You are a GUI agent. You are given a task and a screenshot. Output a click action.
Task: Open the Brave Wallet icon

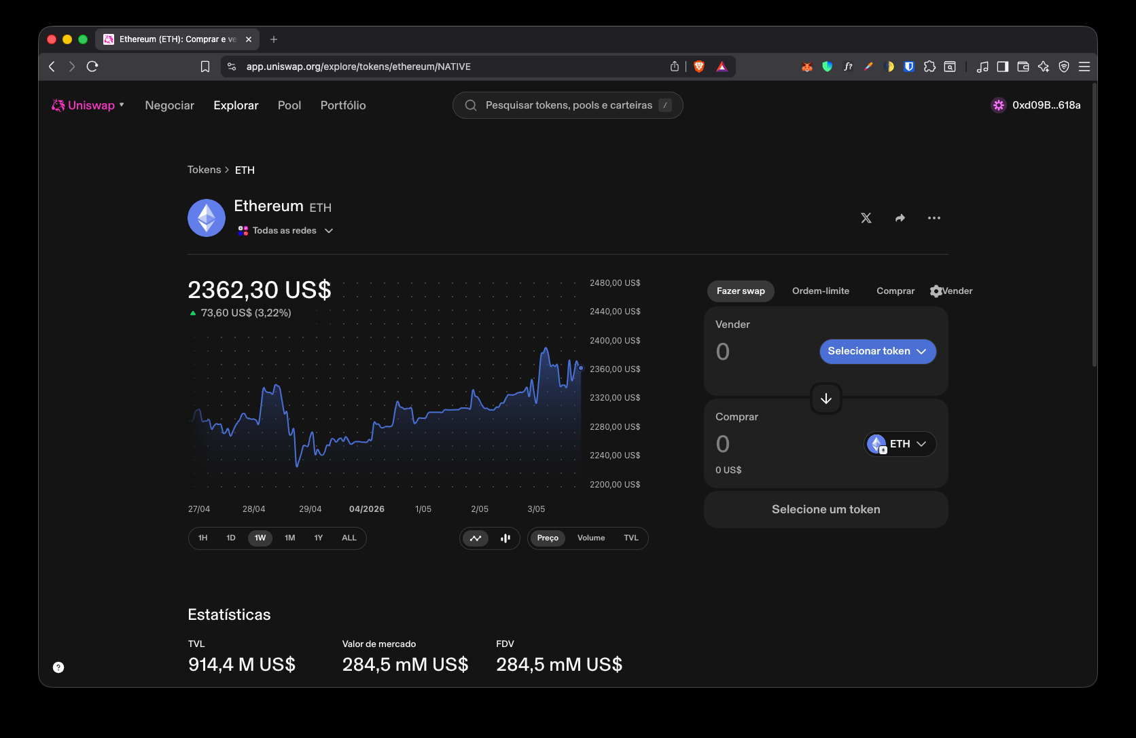point(1023,67)
